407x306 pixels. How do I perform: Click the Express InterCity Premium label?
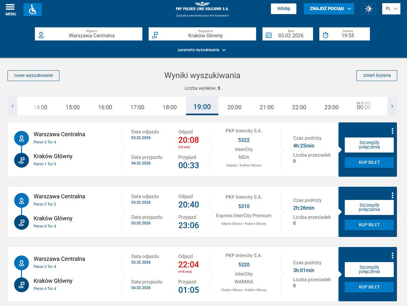point(244,216)
